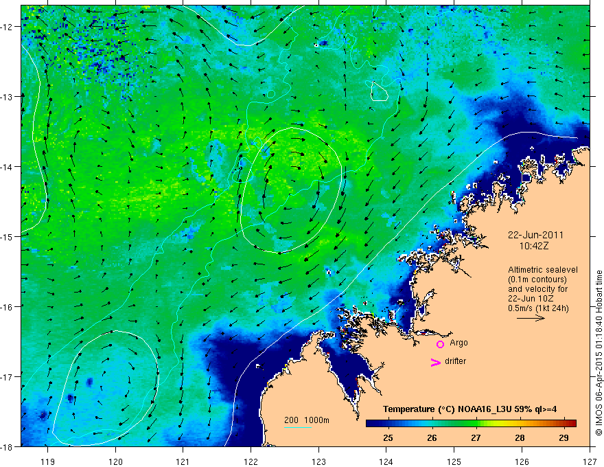Click the longitude axis label '126'
This screenshot has width=604, height=467.
click(522, 462)
